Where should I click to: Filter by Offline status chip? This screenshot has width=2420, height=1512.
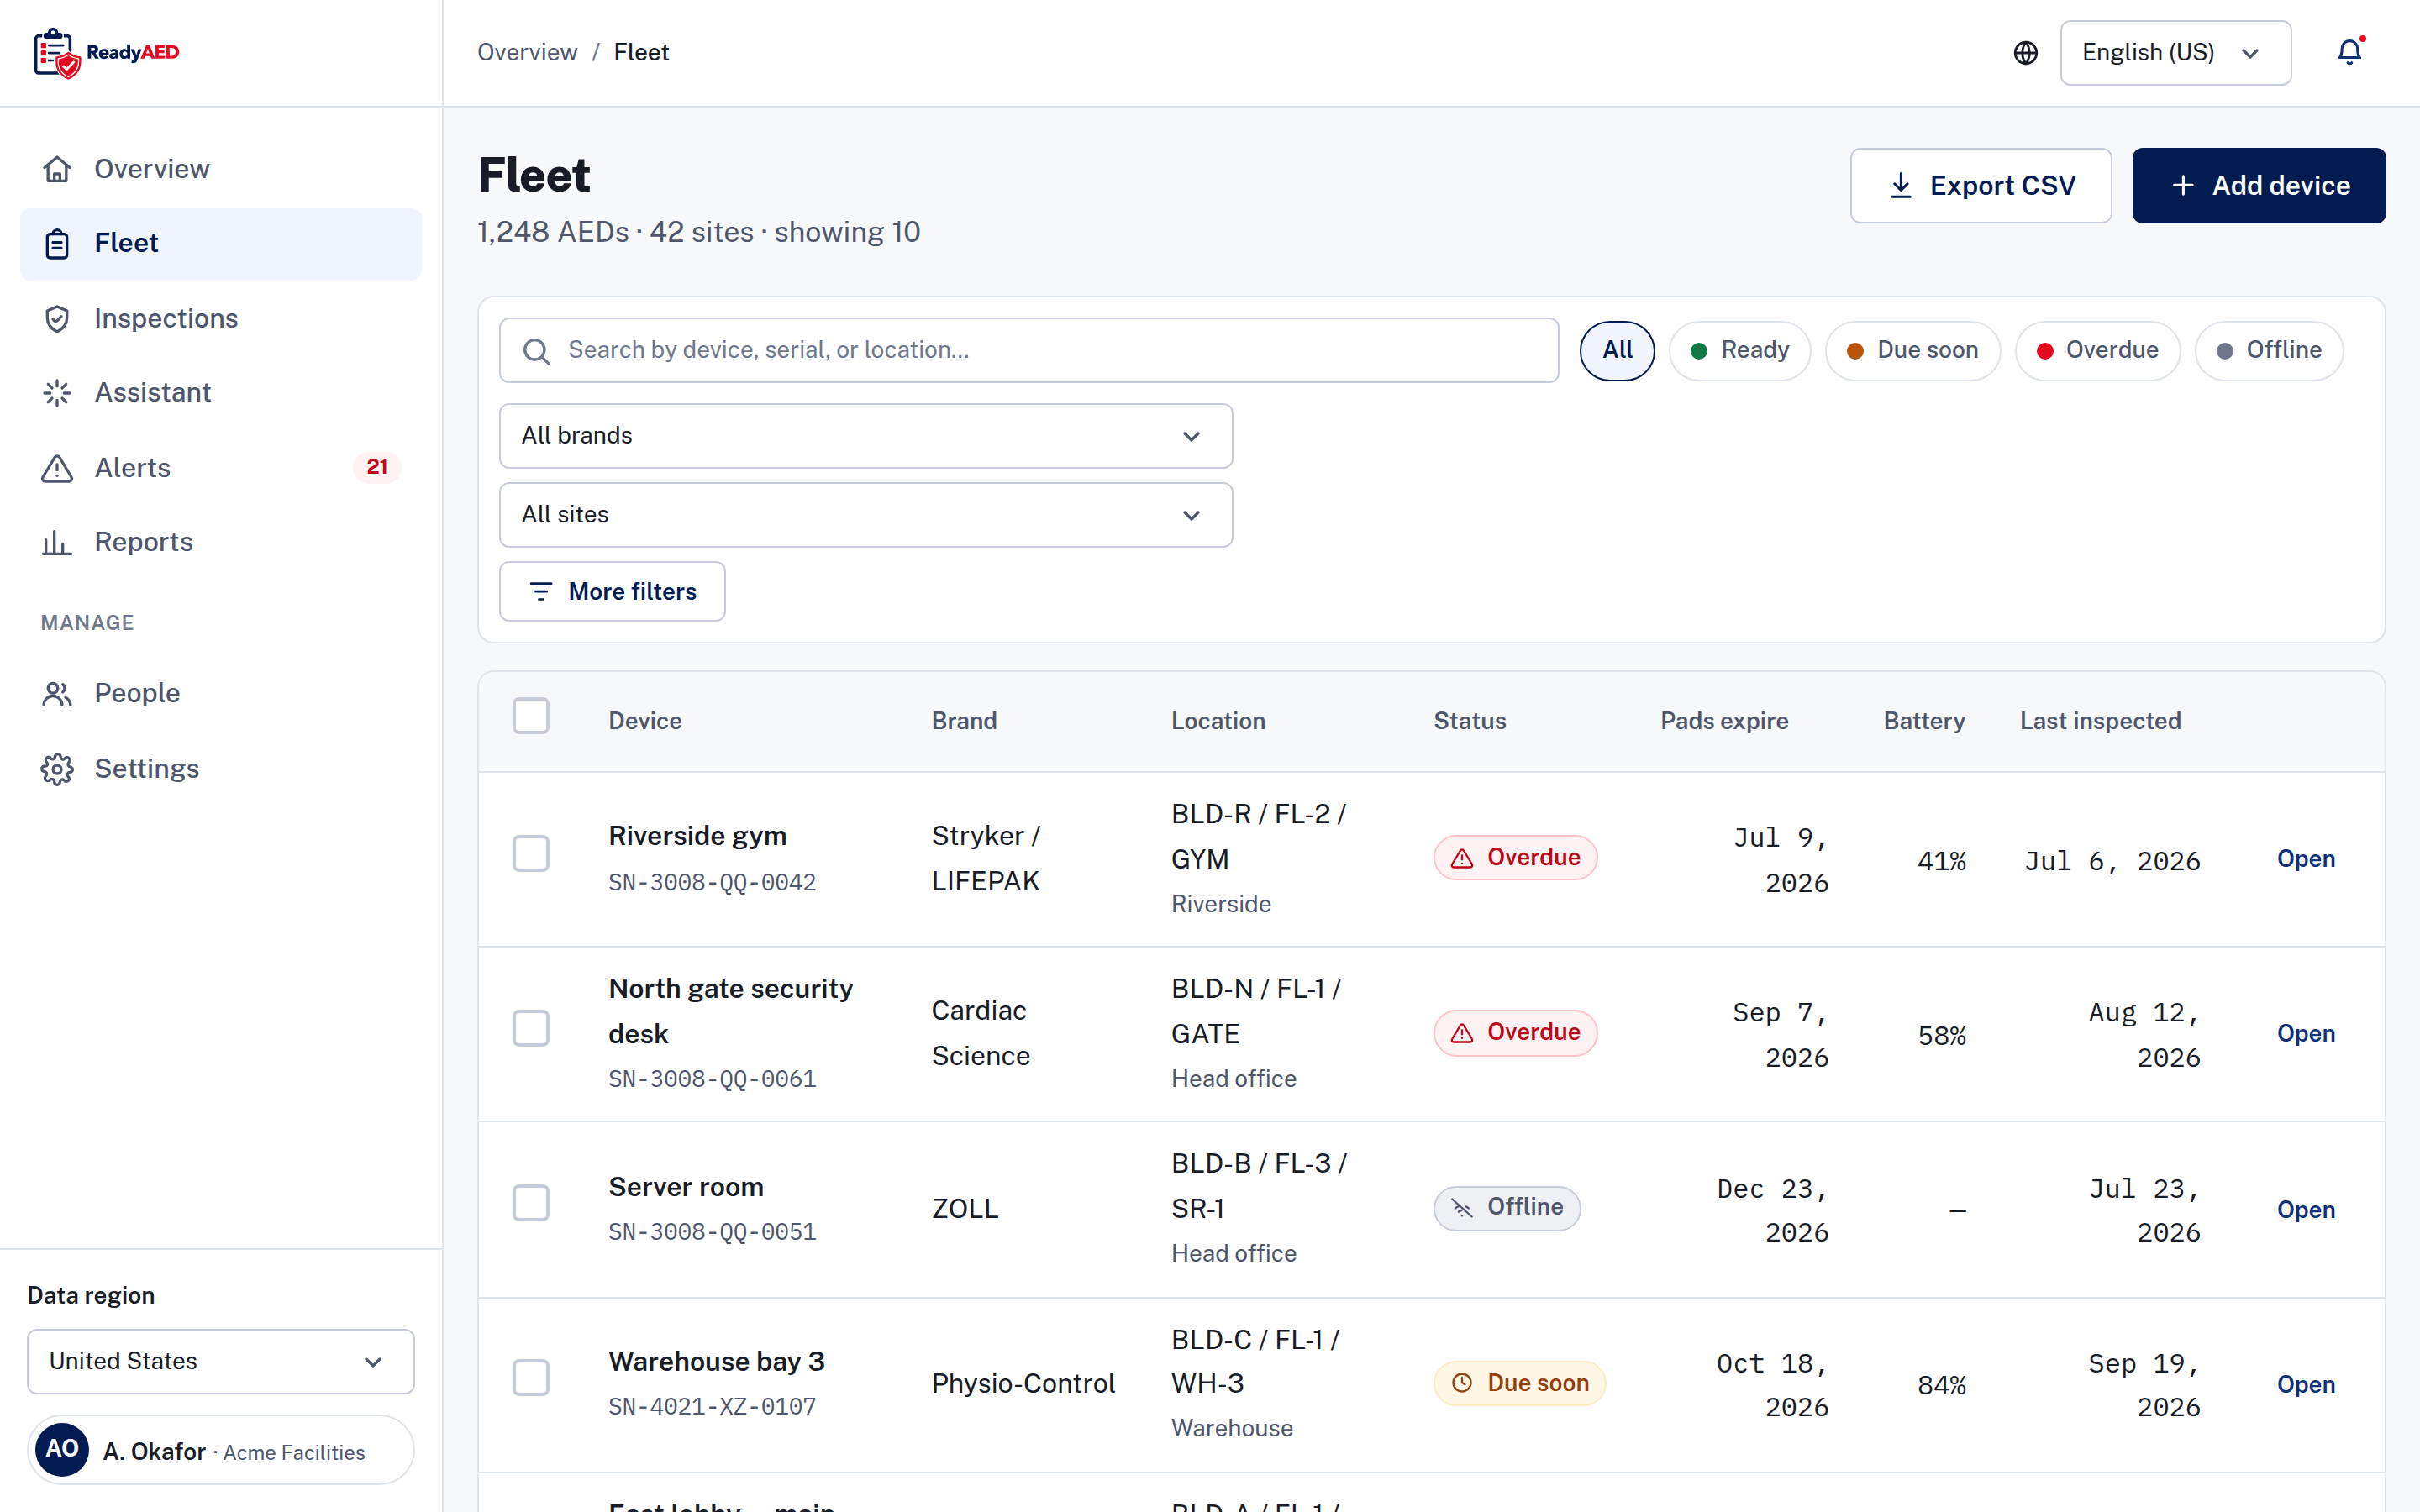click(x=2269, y=350)
